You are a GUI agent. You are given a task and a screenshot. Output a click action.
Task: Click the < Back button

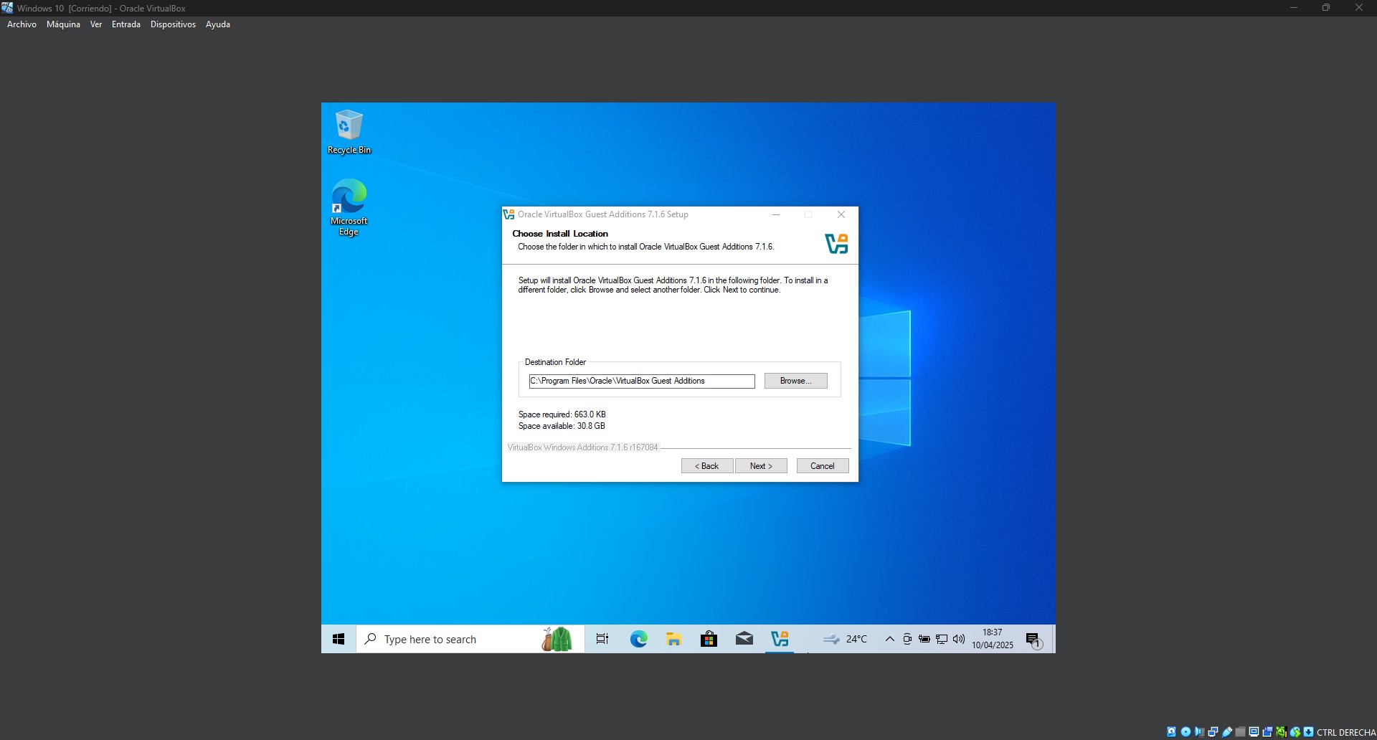point(706,466)
